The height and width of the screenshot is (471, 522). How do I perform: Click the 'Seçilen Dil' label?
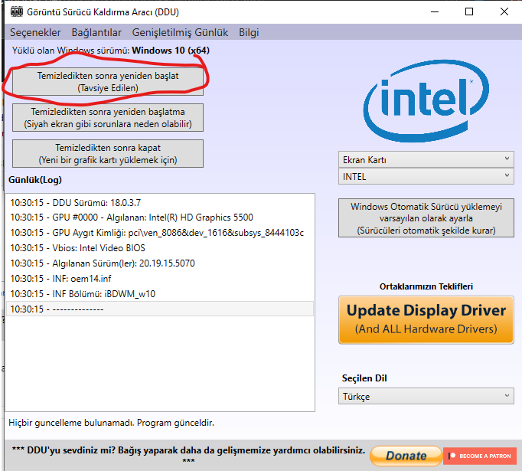(364, 378)
